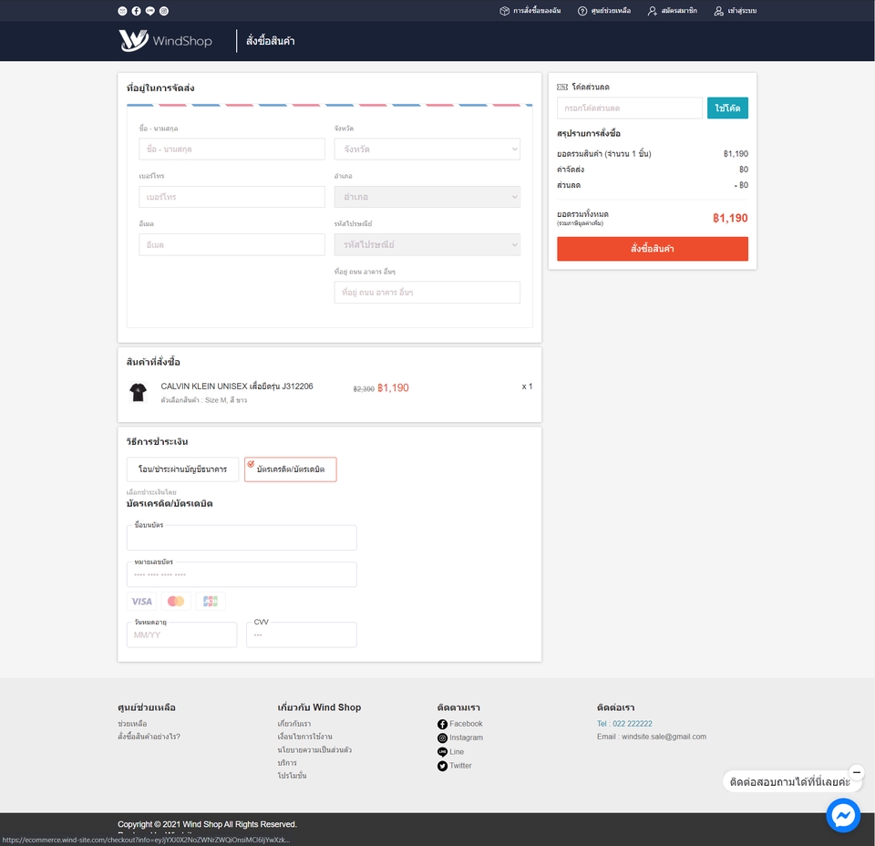Screen dimensions: 875x846
Task: Open the help center (ศูนย์ช่วยเหลือ) in top bar
Action: (604, 11)
